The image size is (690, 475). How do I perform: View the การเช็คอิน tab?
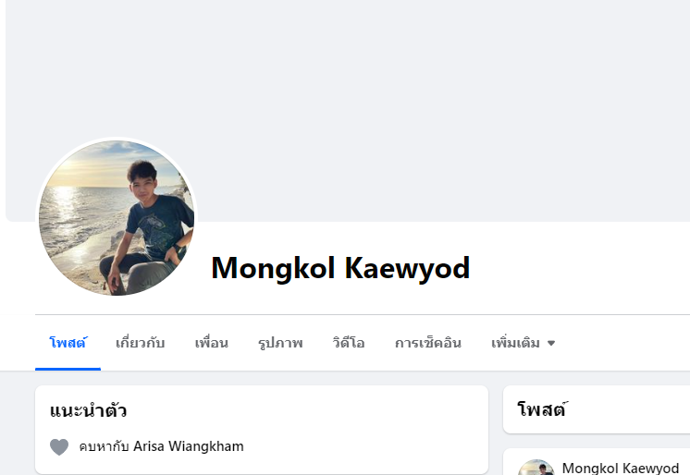427,343
